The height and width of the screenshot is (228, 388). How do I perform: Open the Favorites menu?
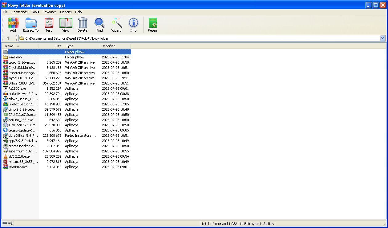tap(49, 12)
